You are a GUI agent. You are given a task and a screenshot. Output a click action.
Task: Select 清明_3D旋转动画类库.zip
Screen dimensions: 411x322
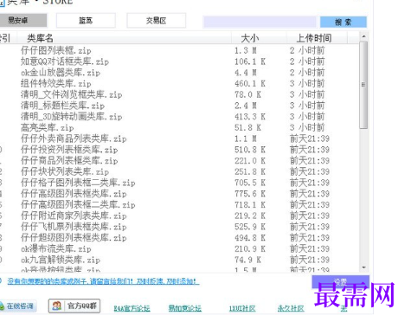click(72, 116)
